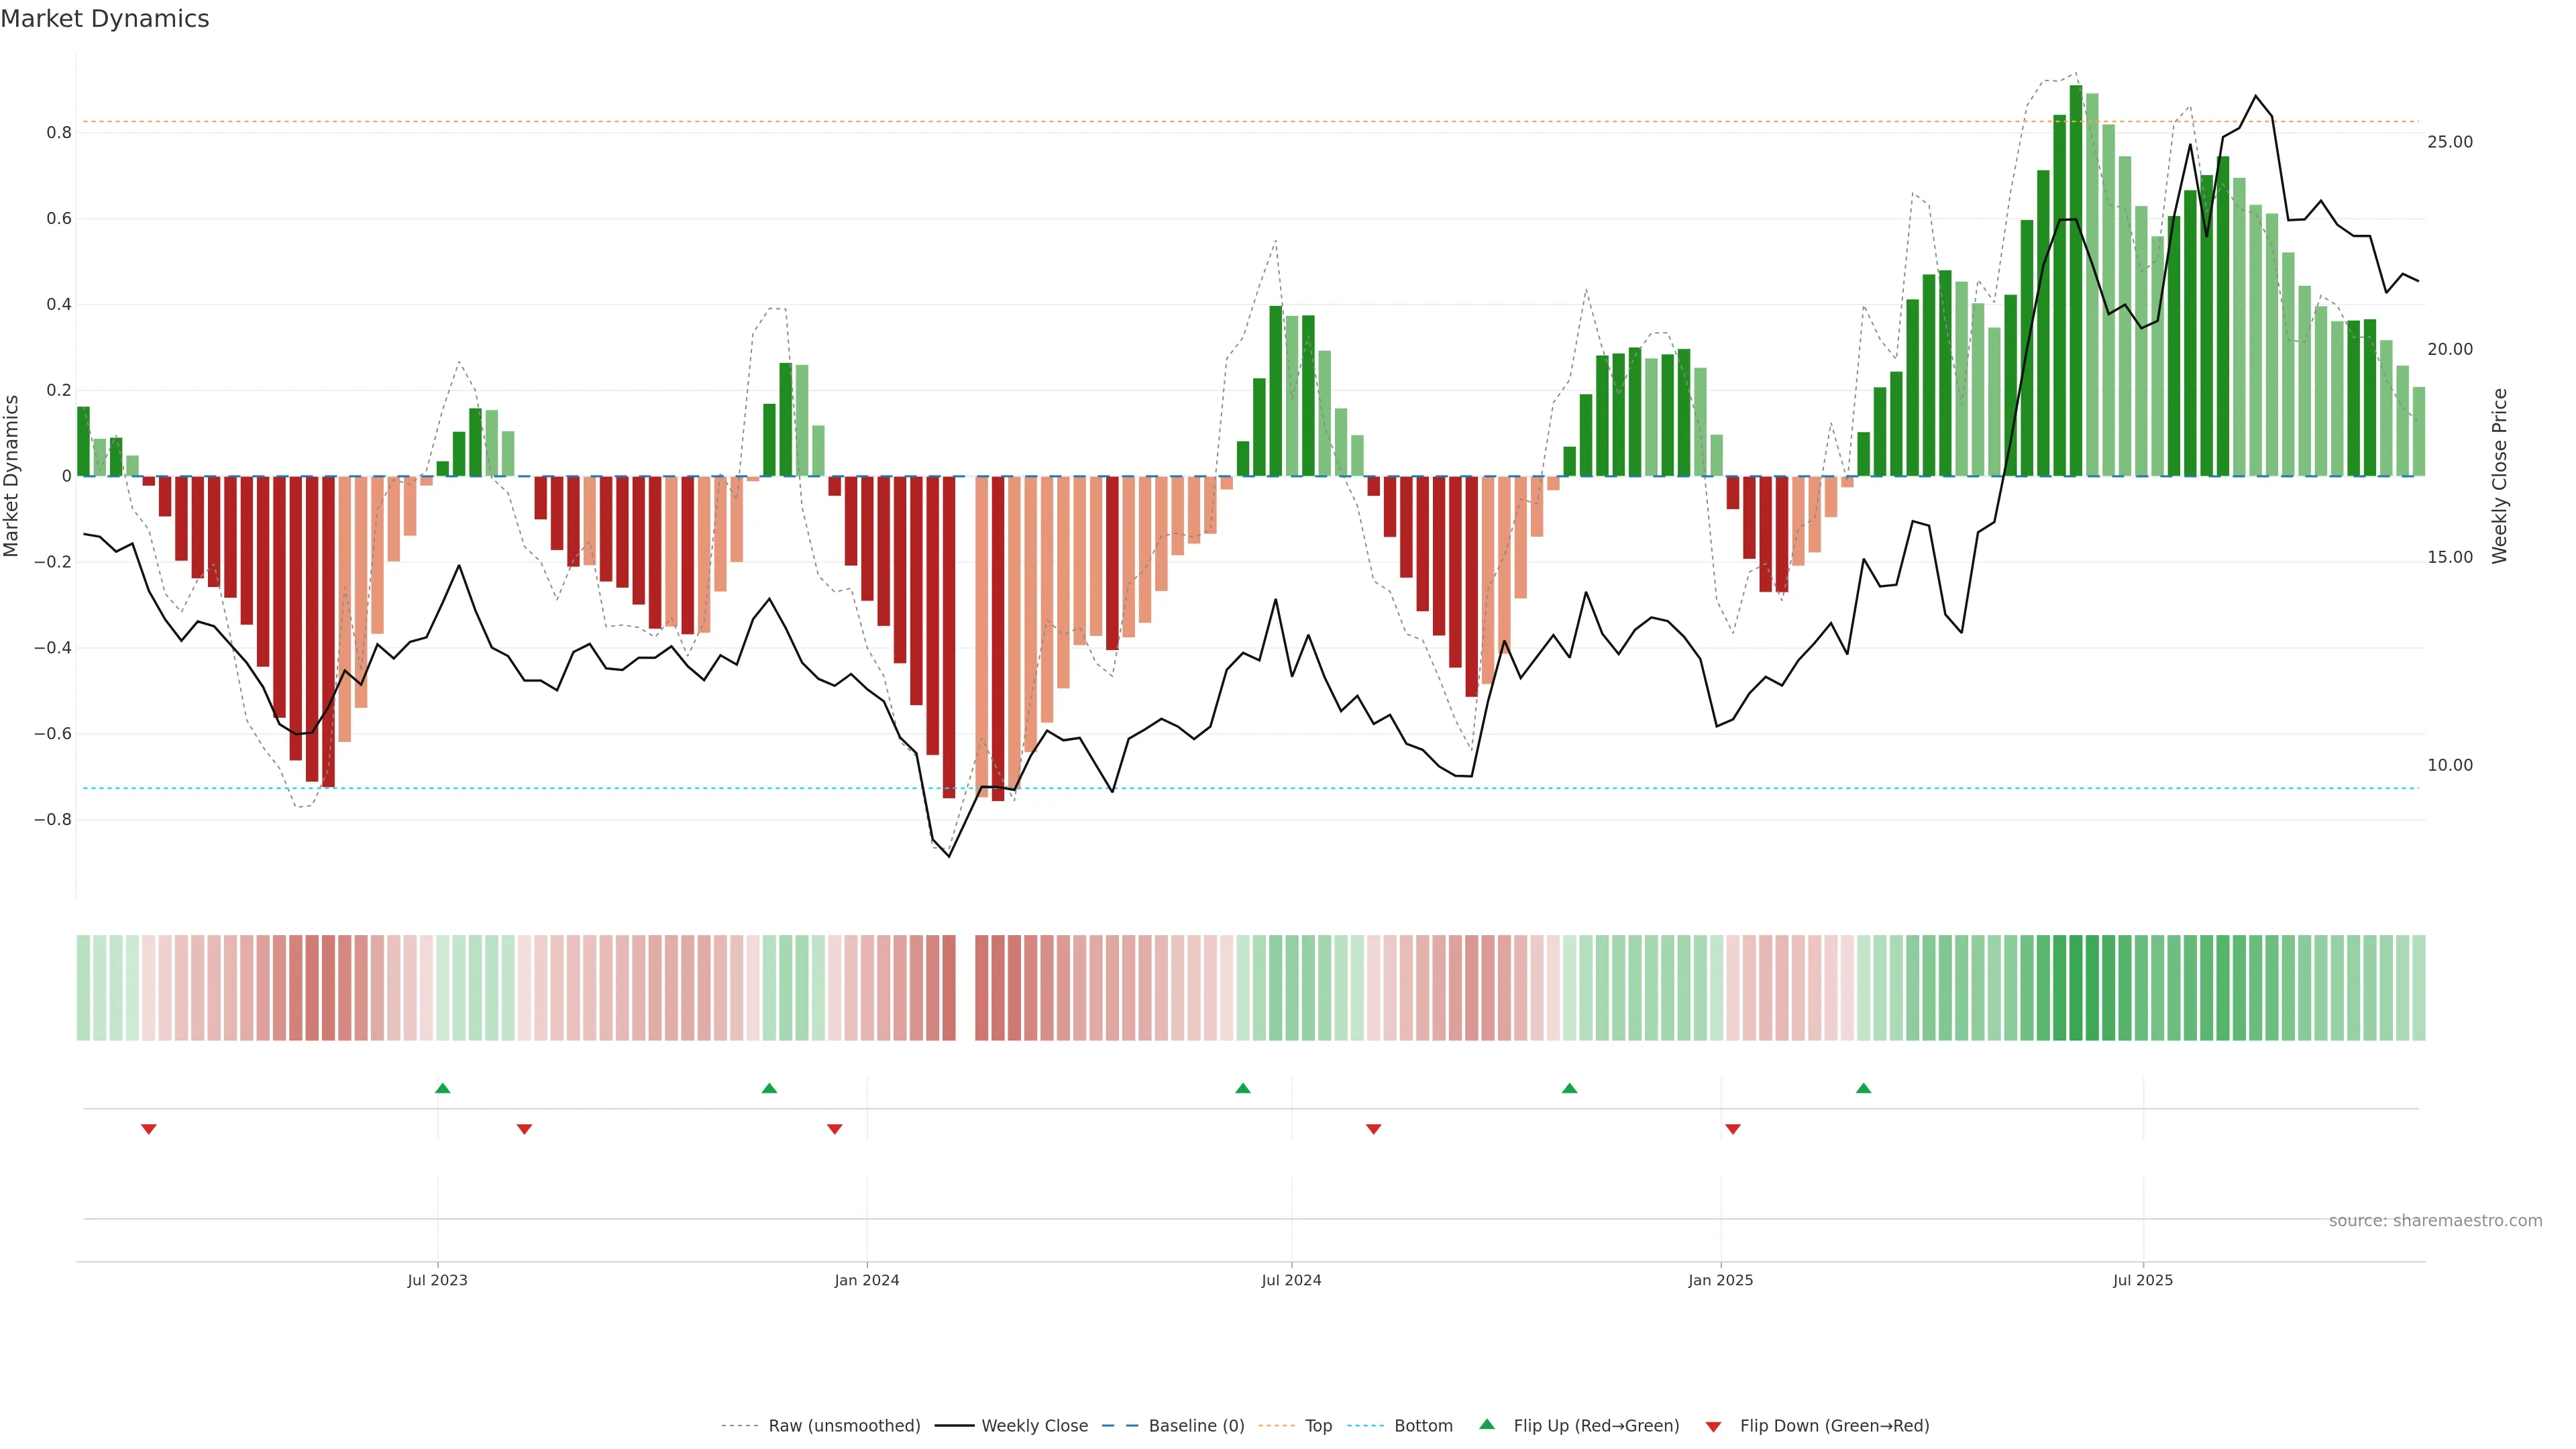The width and height of the screenshot is (2576, 1449).
Task: Toggle the Weekly Close legend series
Action: click(1034, 1426)
